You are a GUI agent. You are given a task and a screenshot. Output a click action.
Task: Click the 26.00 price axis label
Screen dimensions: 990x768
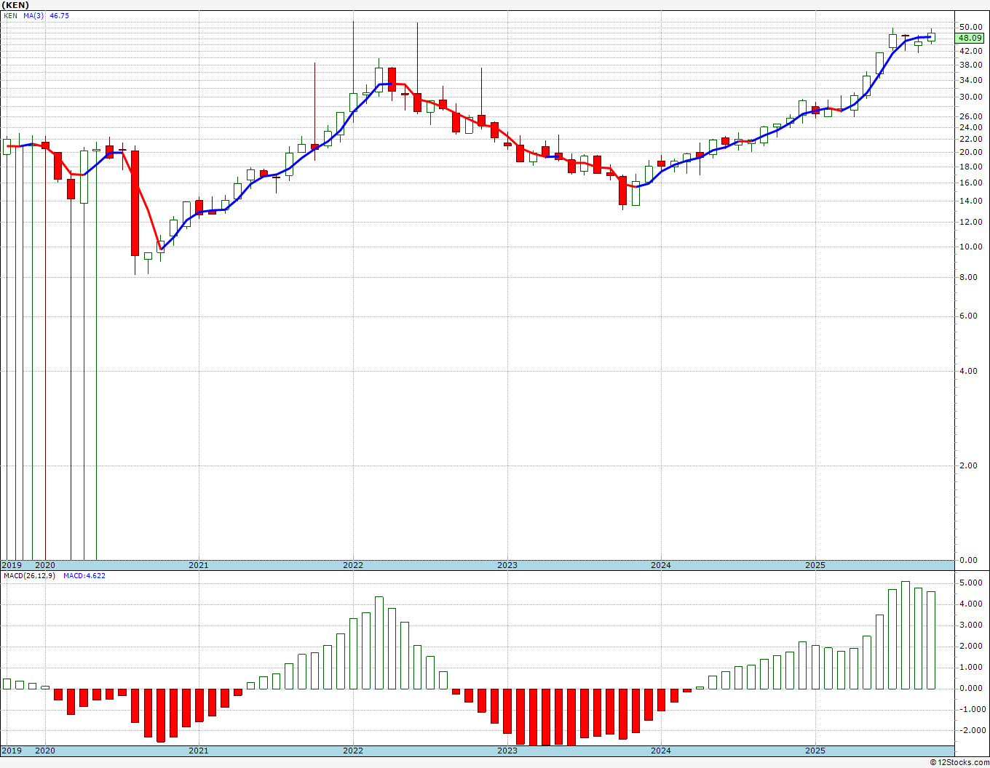click(971, 116)
